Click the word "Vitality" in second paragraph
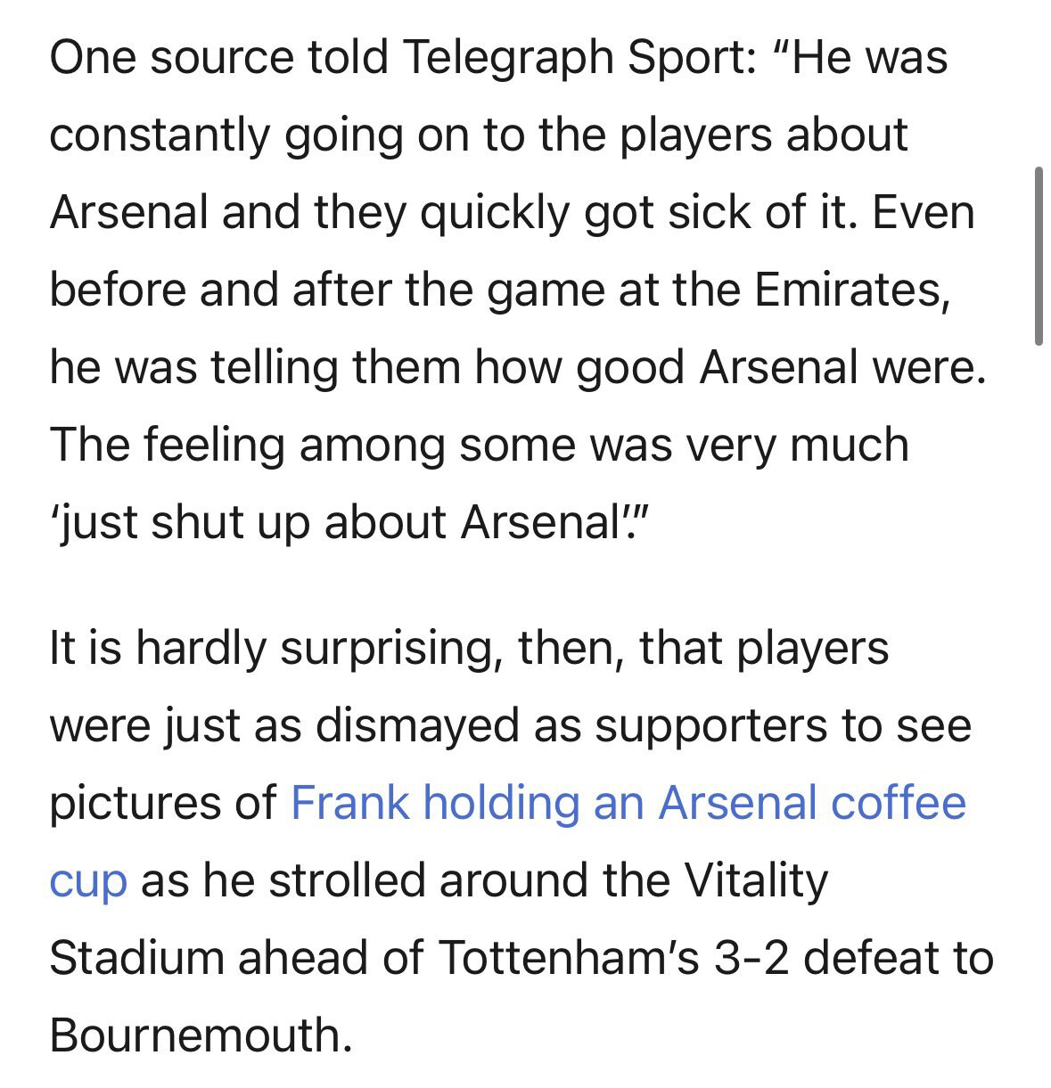 [x=757, y=880]
